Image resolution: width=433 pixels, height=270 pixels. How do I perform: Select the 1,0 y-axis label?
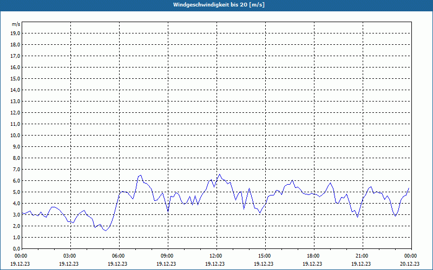16,238
